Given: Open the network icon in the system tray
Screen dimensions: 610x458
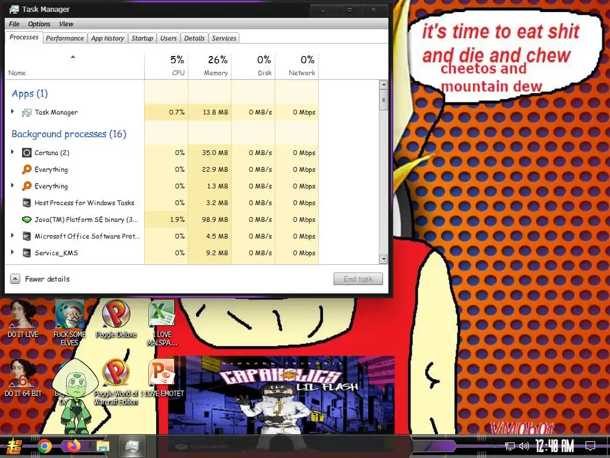Looking at the screenshot, I should [x=510, y=446].
